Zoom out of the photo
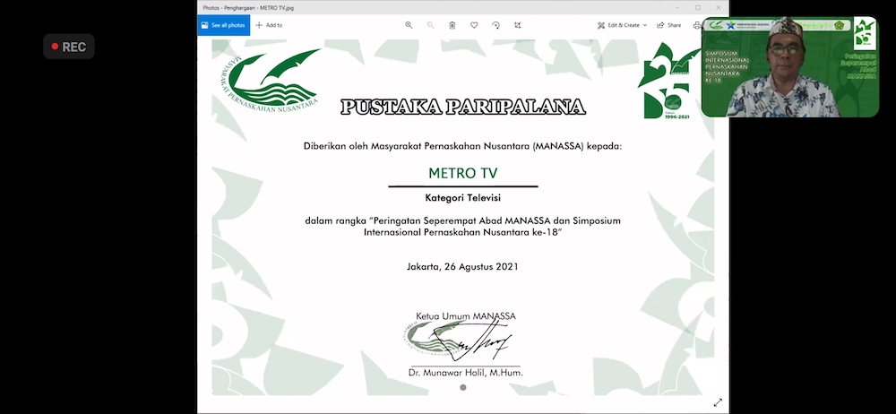 pos(430,25)
